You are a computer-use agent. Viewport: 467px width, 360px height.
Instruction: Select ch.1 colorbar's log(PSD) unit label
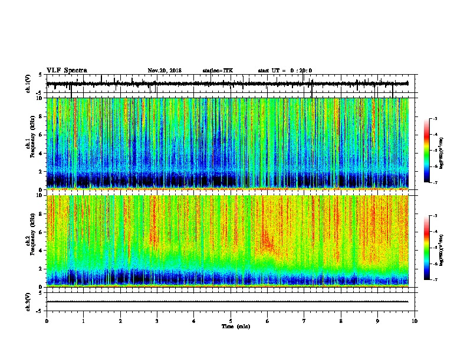tap(441, 153)
